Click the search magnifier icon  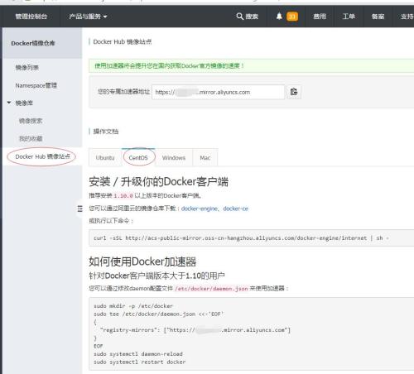pos(239,17)
